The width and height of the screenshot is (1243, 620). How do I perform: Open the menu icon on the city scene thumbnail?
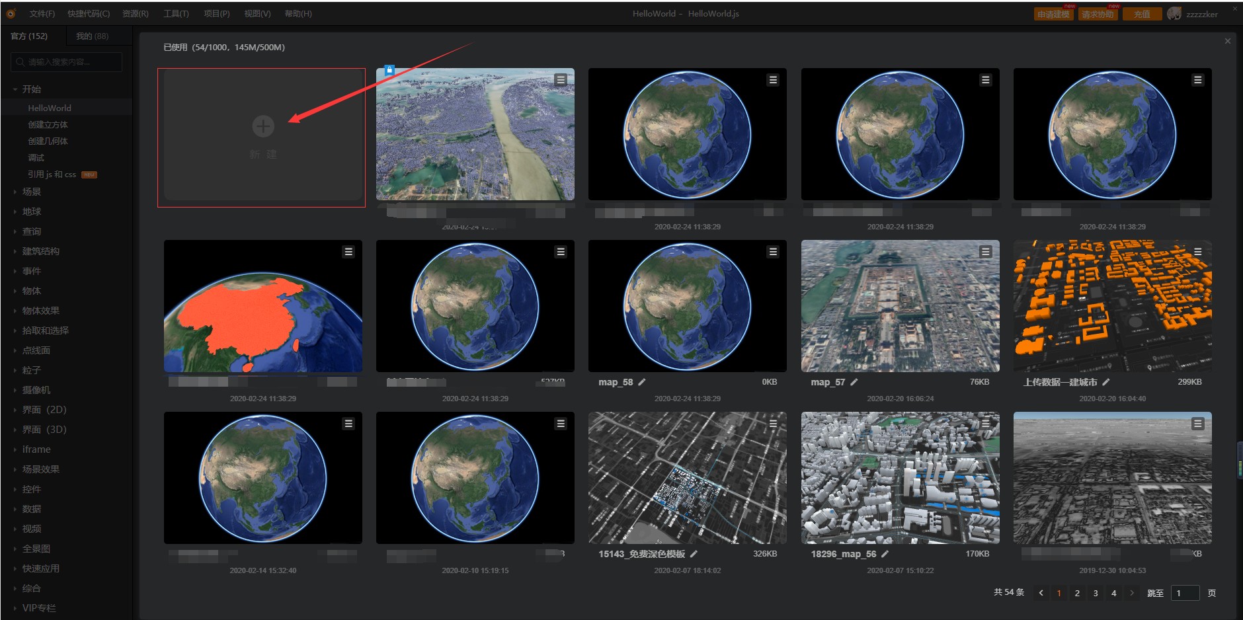pos(561,80)
